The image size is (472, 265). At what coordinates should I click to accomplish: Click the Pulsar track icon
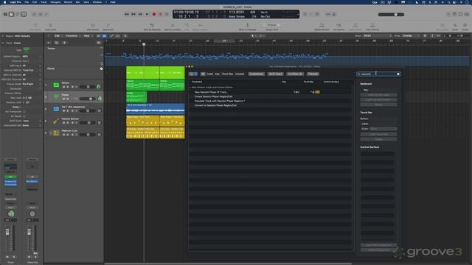pos(56,96)
